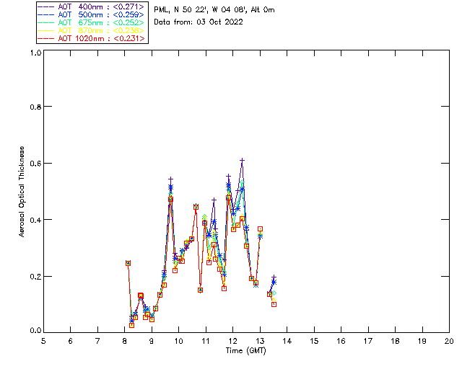Image resolution: width=462 pixels, height=369 pixels.
Task: Click the 'Data from: 03 Oct 2022' line
Action: [x=199, y=22]
